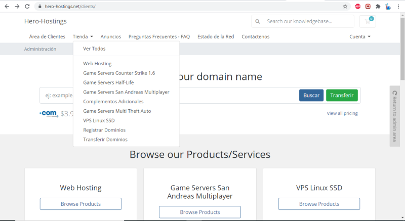Click the .com domain logo
The width and height of the screenshot is (405, 221).
click(x=49, y=113)
